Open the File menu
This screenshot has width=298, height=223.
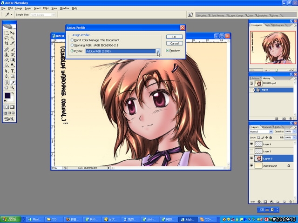tap(3, 8)
